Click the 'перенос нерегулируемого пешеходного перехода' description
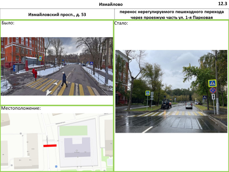This screenshot has width=229, height=172. 172,12
